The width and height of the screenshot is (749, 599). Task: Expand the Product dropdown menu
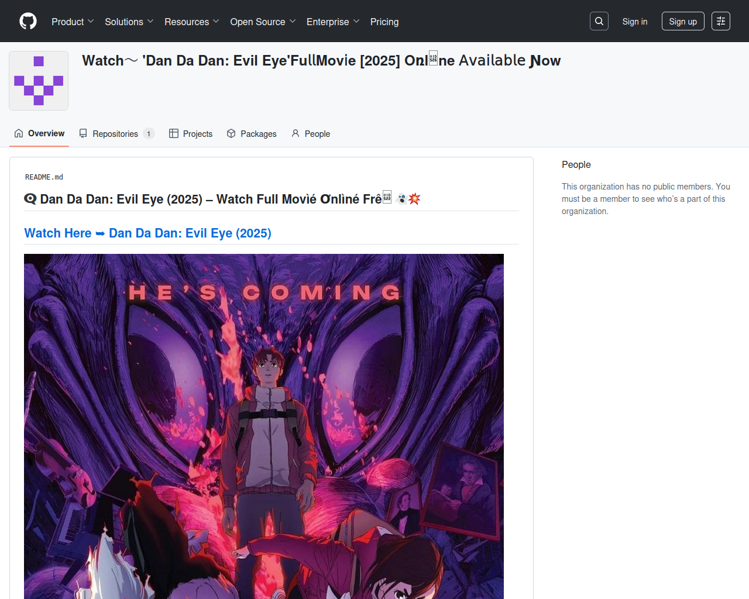[73, 22]
